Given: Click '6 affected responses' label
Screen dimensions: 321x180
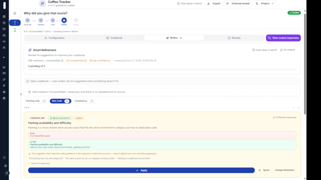Looking at the screenshot, I should 285,117.
